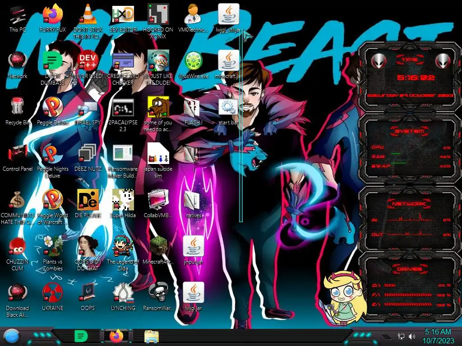
Task: Open File Explorer from the taskbar
Action: [x=152, y=337]
